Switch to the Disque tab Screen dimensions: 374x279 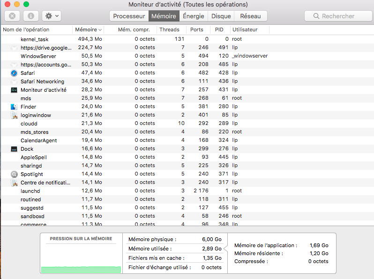[x=221, y=16]
